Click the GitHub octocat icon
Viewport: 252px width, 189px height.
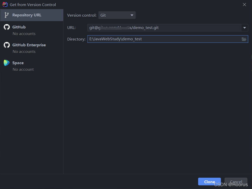[7, 27]
